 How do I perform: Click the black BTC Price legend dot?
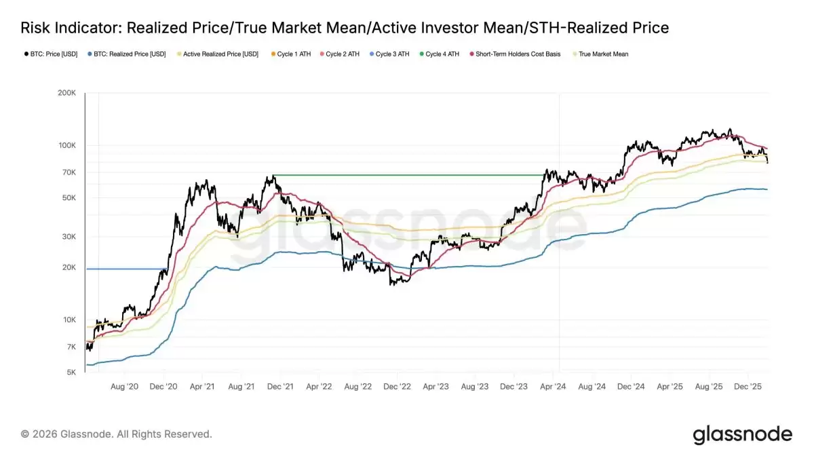[24, 54]
